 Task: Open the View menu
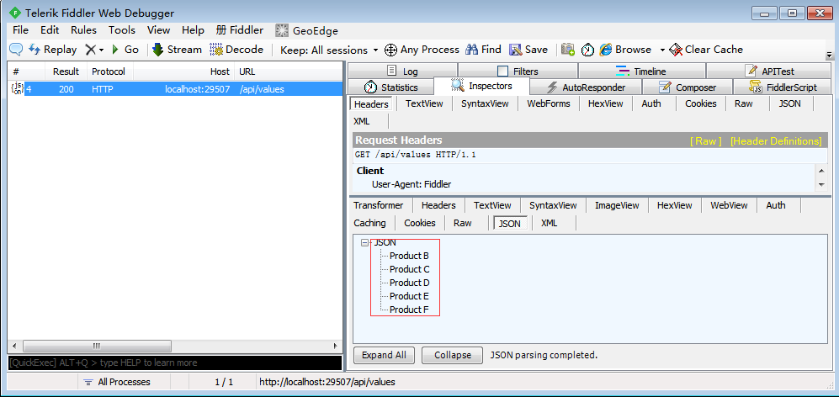pos(159,30)
